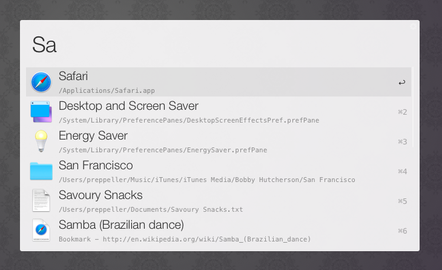Select the Safari result title
This screenshot has height=270, width=442.
73,76
